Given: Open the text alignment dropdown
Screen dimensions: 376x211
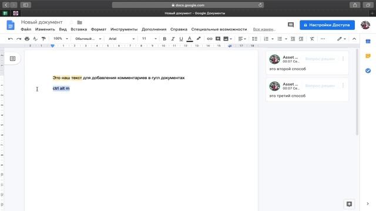Looking at the screenshot, I should click(x=242, y=39).
